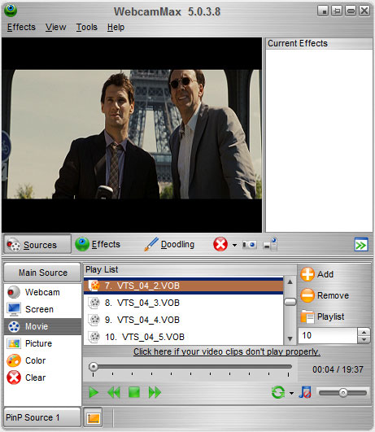The image size is (375, 432).
Task: Open the video clips don't play properly link
Action: [x=227, y=351]
